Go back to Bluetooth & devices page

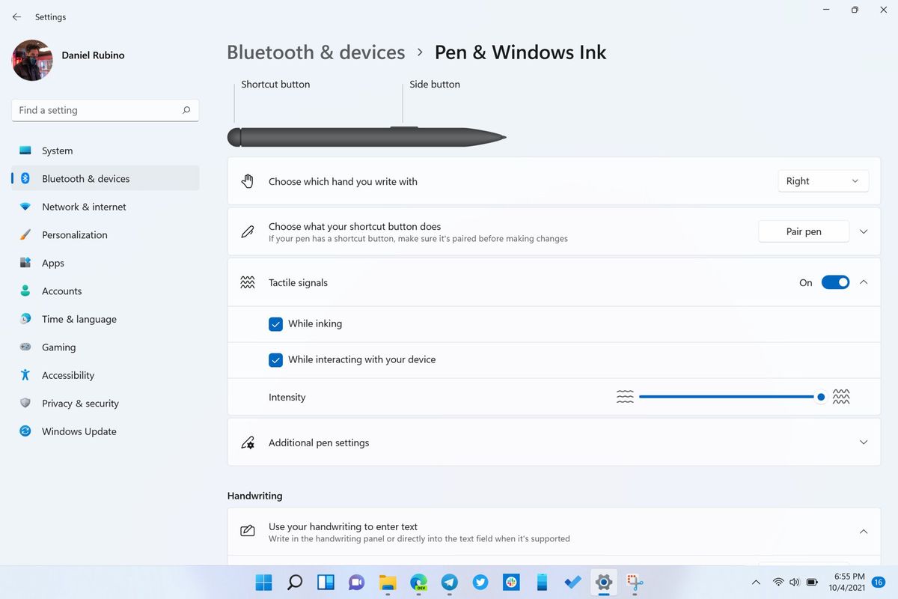point(316,52)
